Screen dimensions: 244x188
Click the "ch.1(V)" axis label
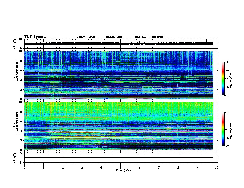tap(15, 44)
